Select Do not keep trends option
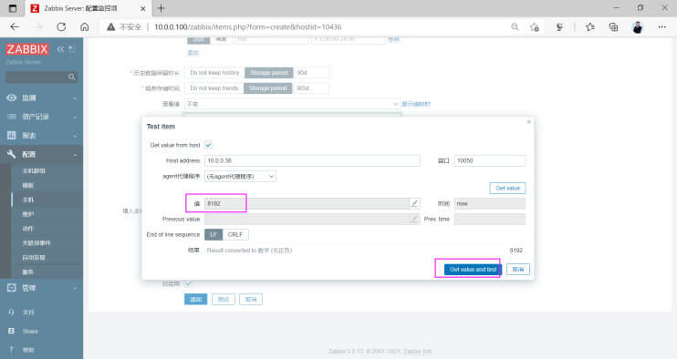677x359 pixels. [x=214, y=88]
